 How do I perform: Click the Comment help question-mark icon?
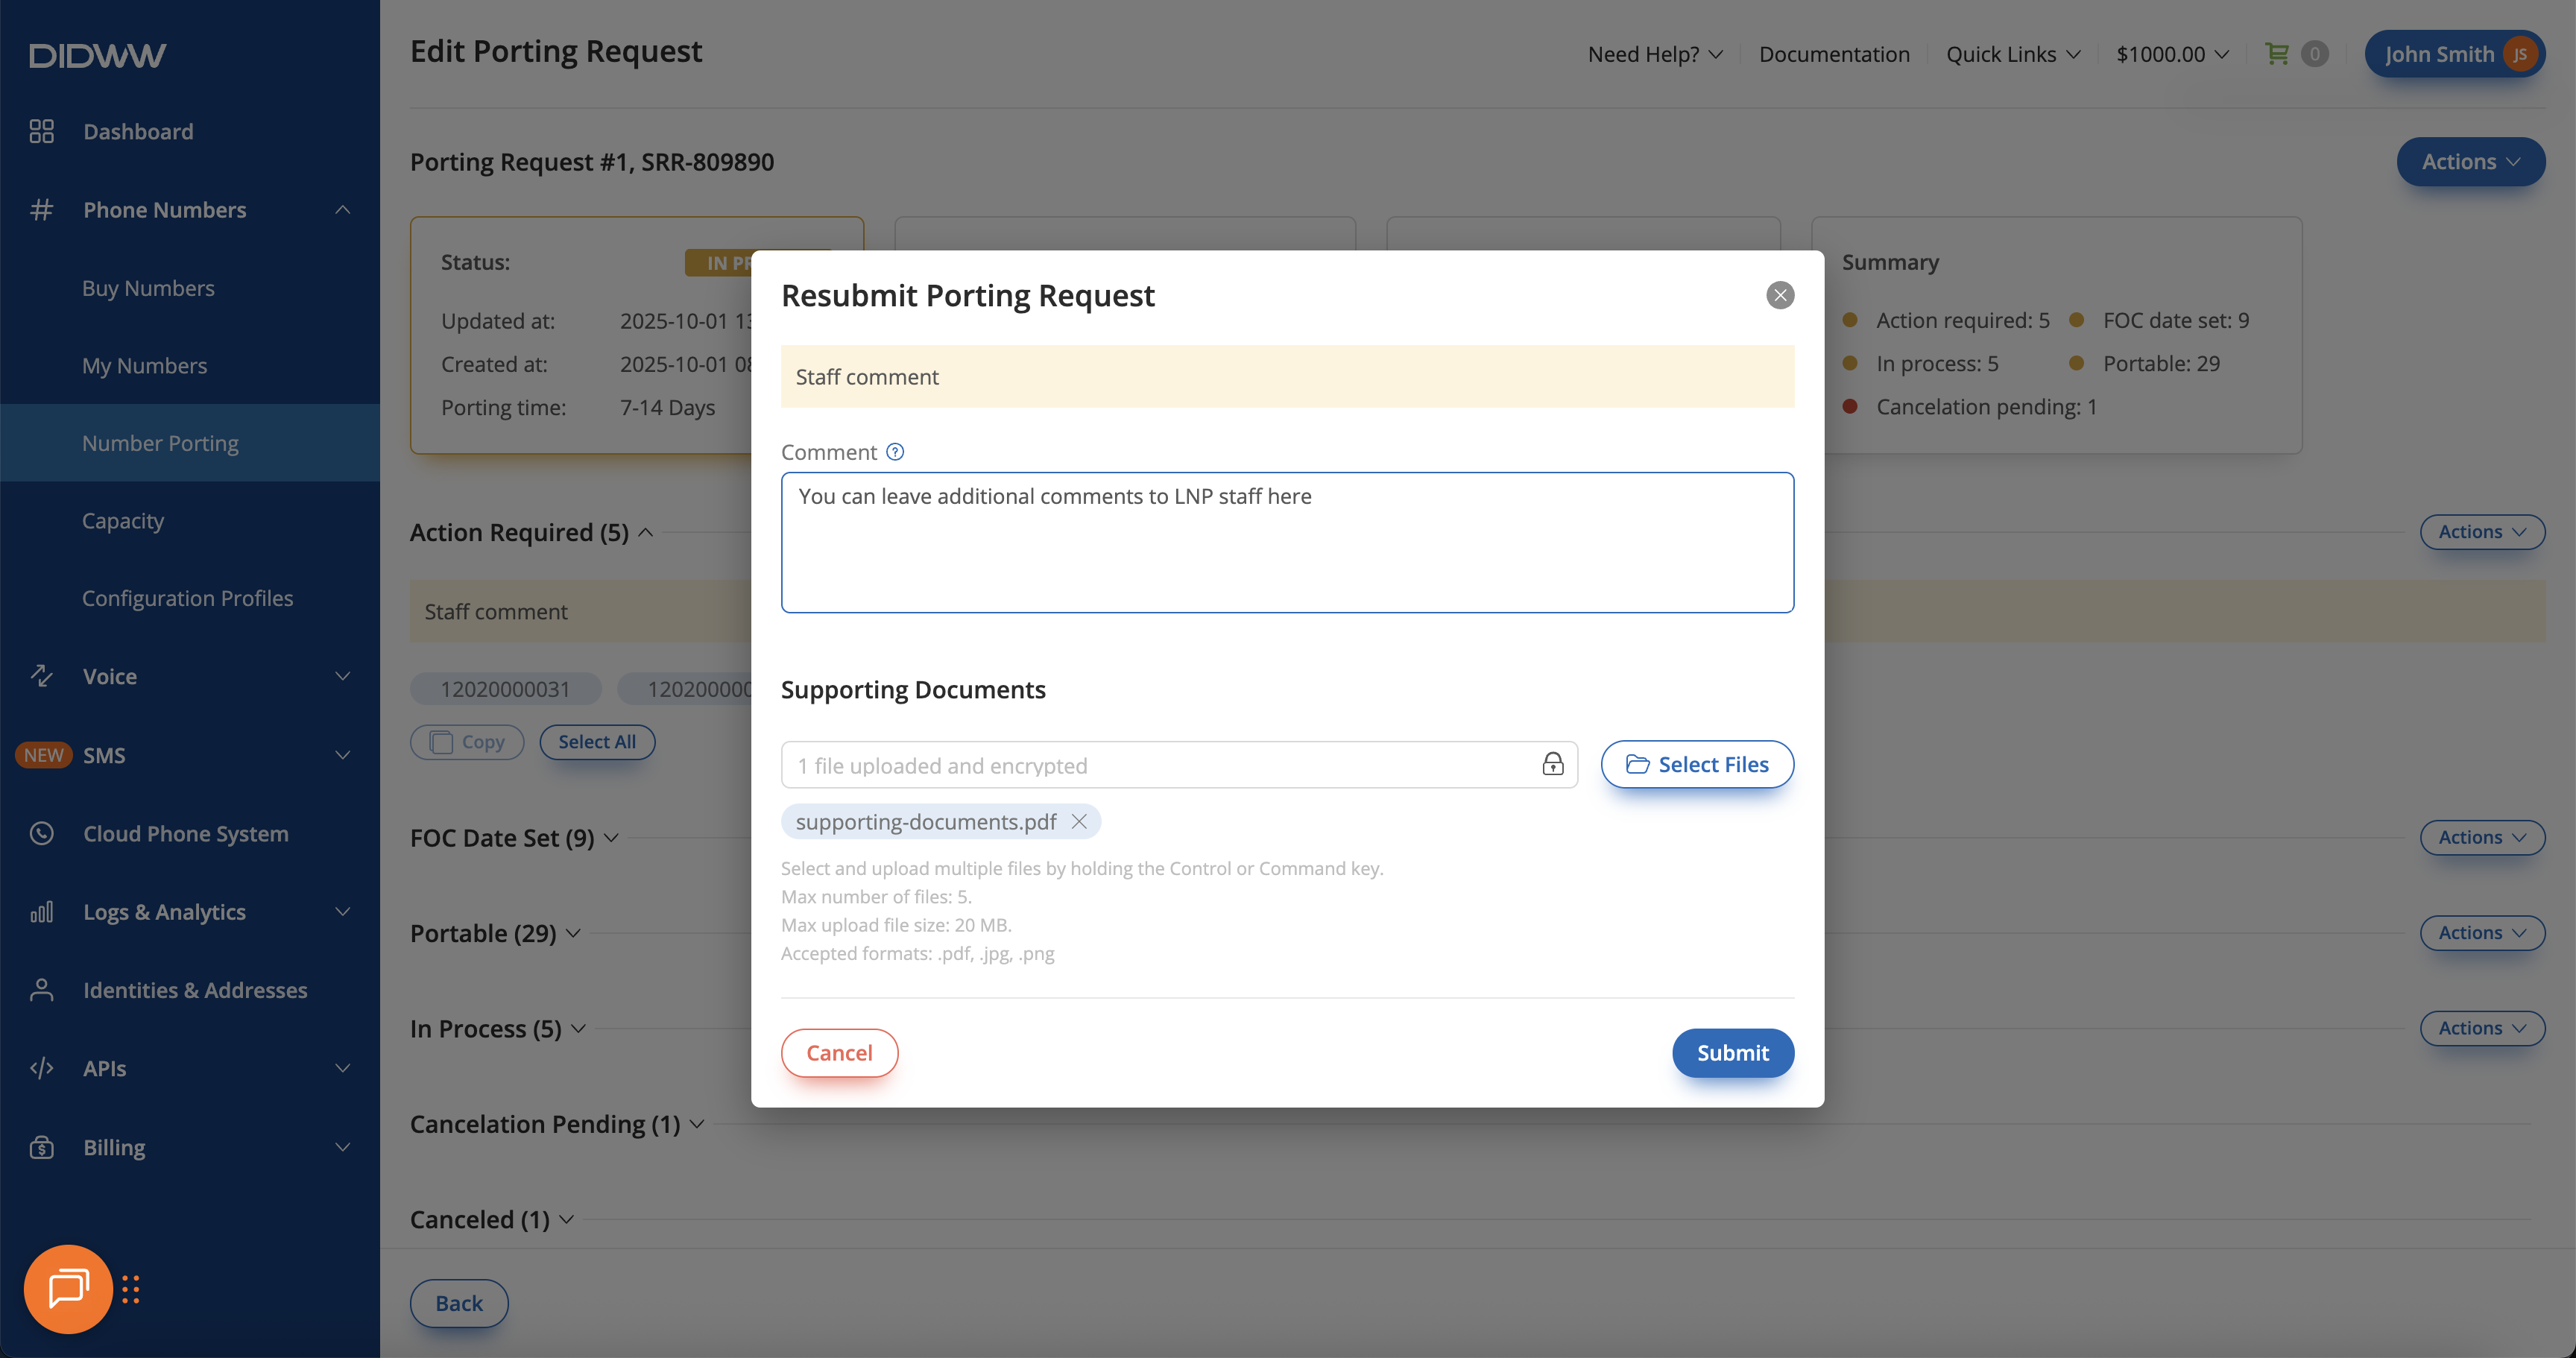(x=895, y=452)
